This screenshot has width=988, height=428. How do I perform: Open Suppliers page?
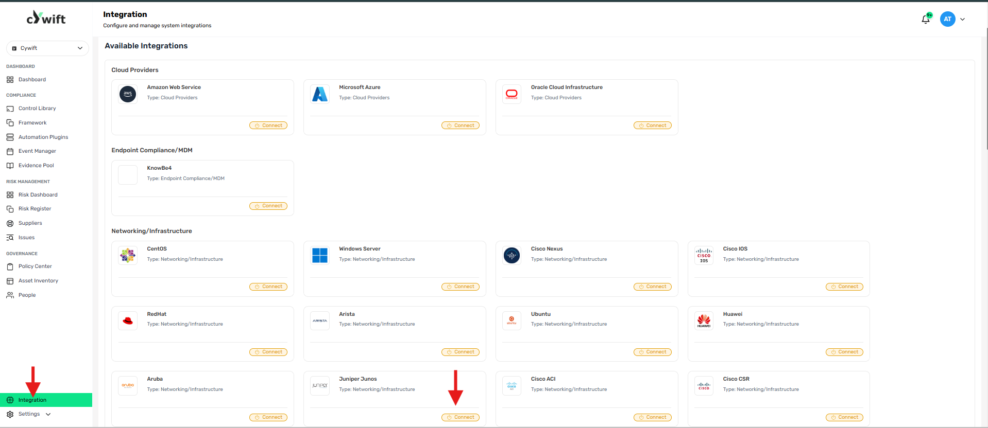coord(30,223)
